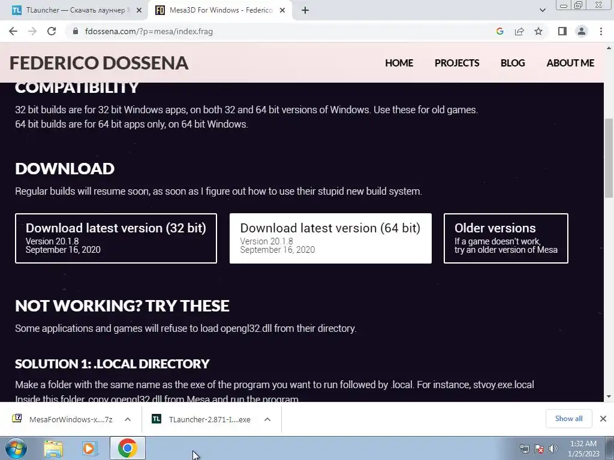614x460 pixels.
Task: Click the address bar URL
Action: (x=149, y=31)
